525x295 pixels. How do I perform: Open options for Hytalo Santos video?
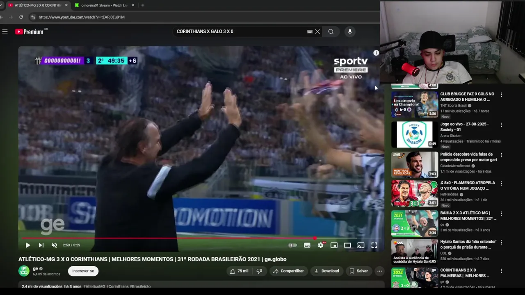click(501, 243)
